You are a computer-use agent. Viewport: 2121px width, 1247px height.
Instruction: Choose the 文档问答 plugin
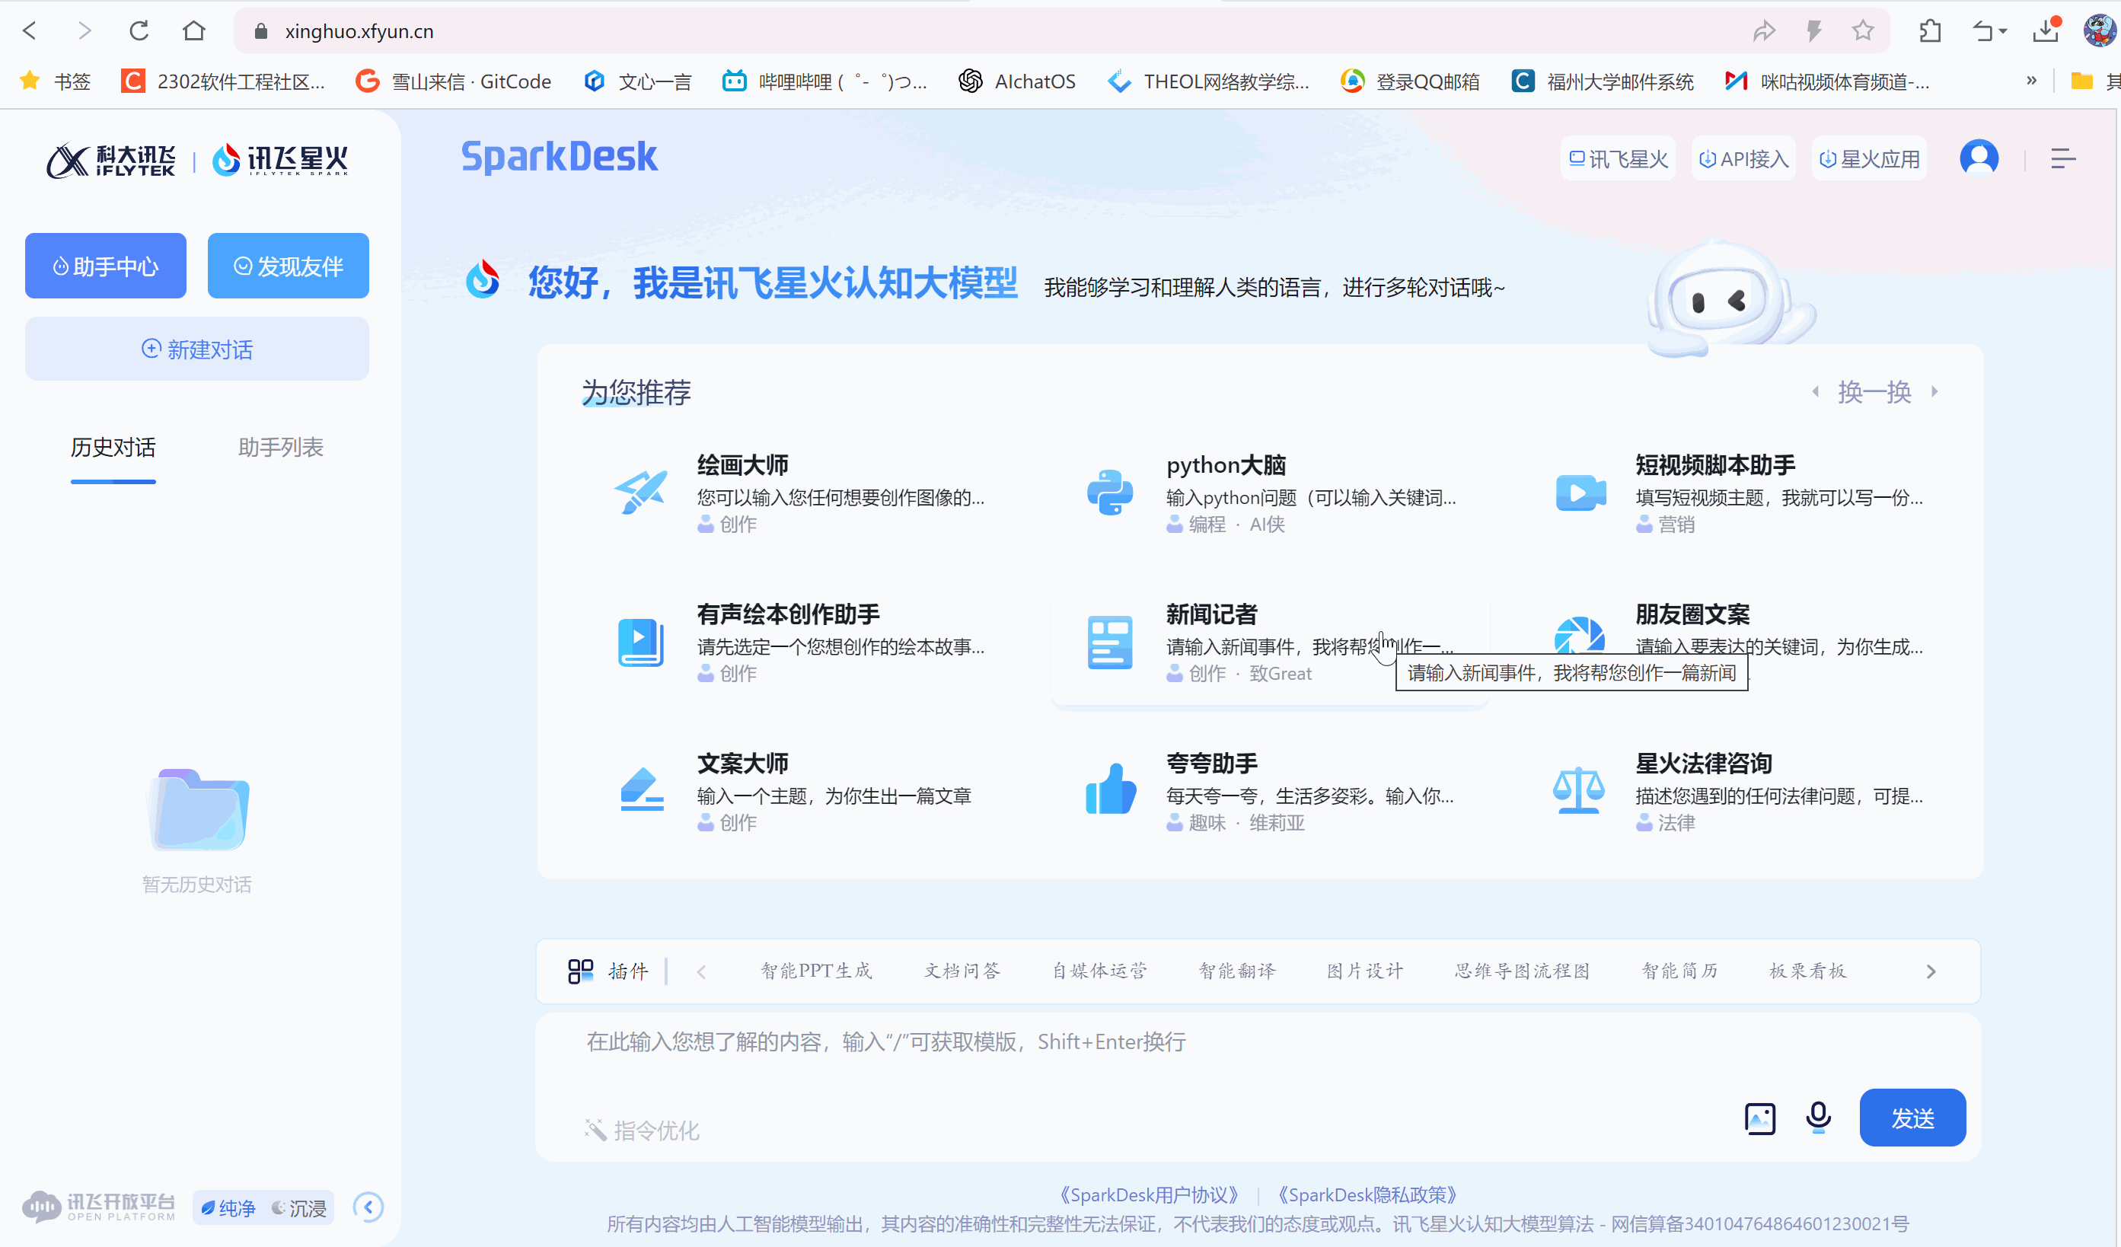coord(962,971)
